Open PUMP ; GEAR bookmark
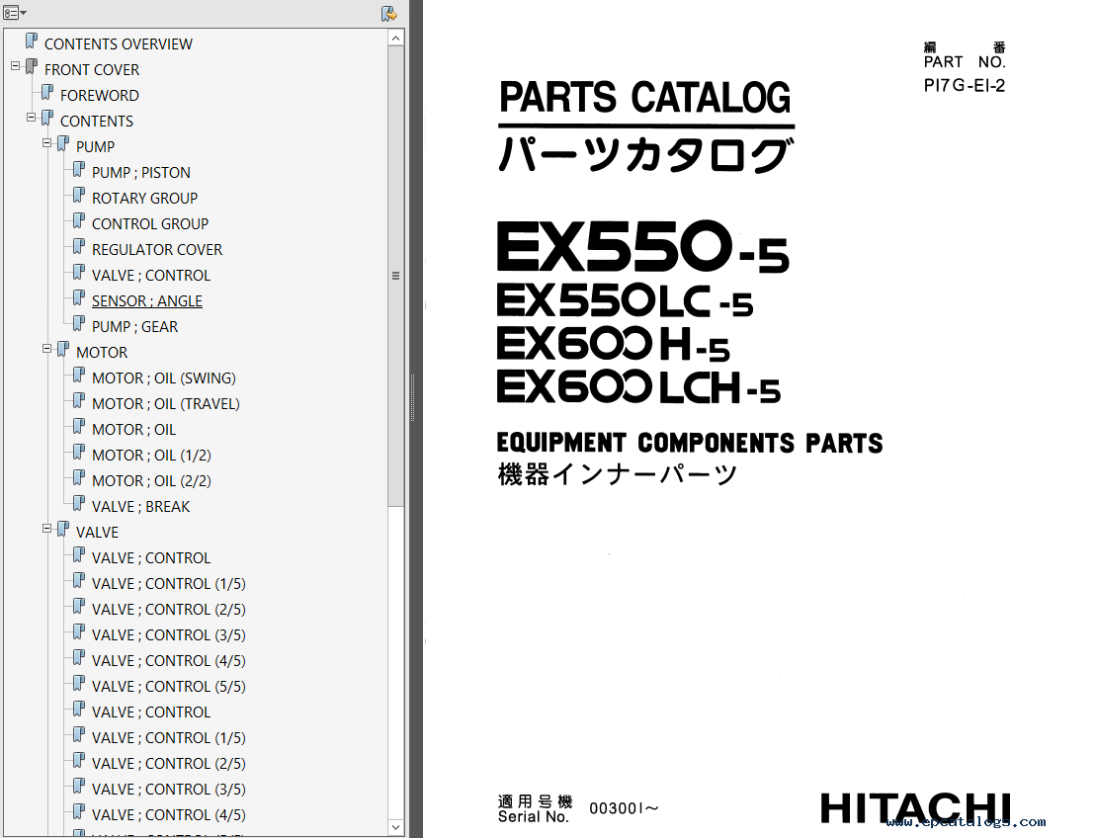The image size is (1096, 838). 134,327
